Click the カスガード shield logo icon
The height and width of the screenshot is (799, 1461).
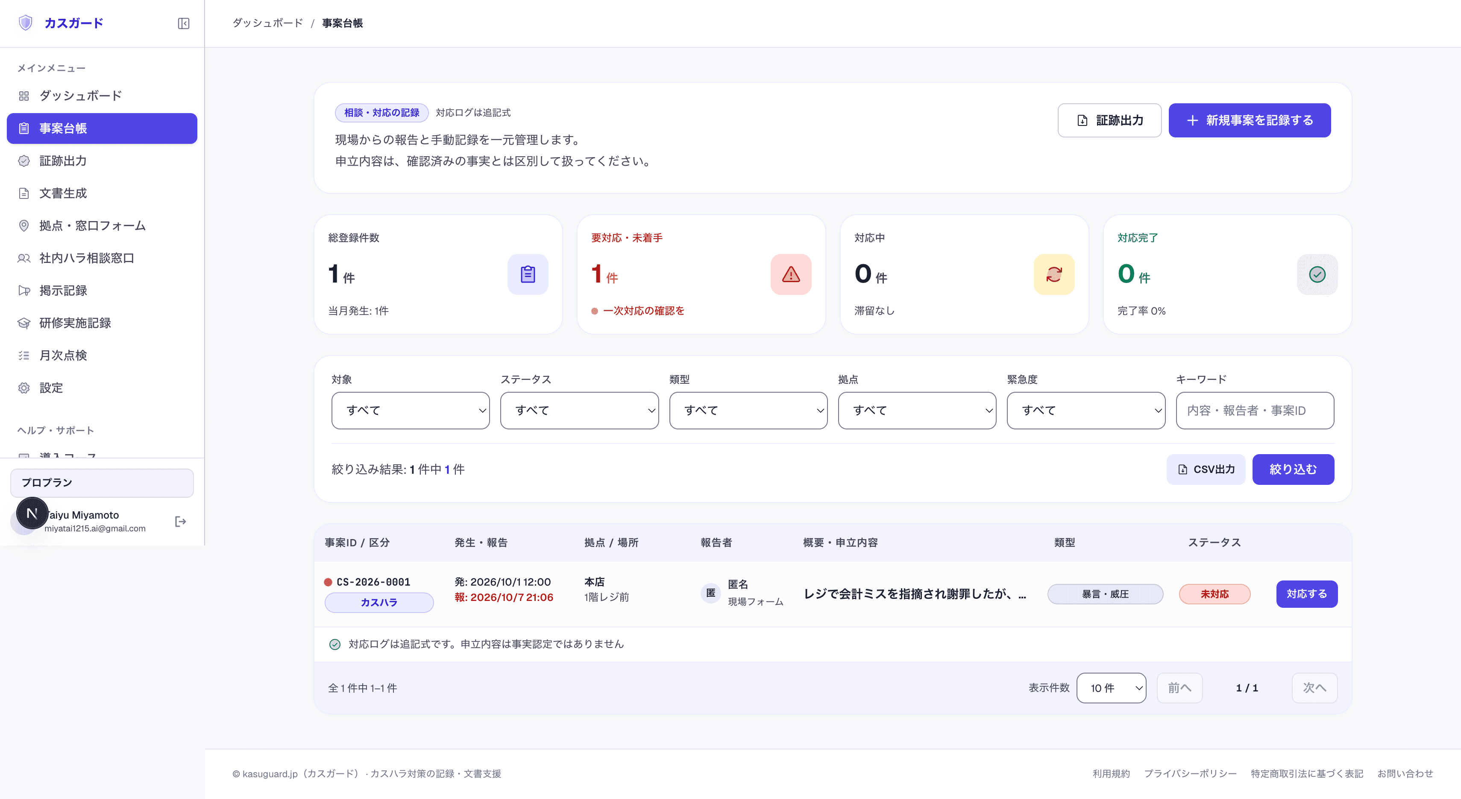coord(26,23)
